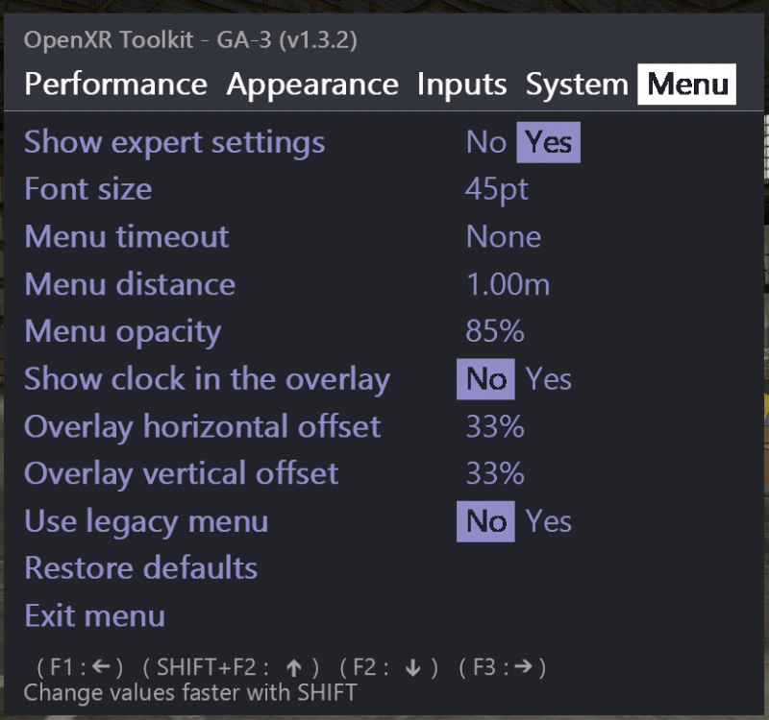Click the Overlay vertical offset 33% value
The width and height of the screenshot is (769, 720).
pos(495,473)
